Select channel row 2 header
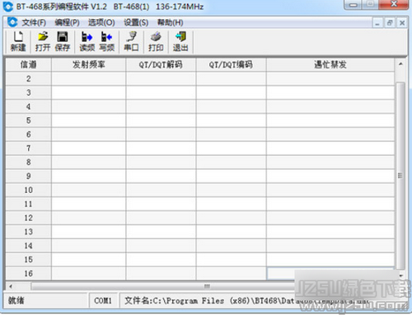This screenshot has height=315, width=412. 28,79
